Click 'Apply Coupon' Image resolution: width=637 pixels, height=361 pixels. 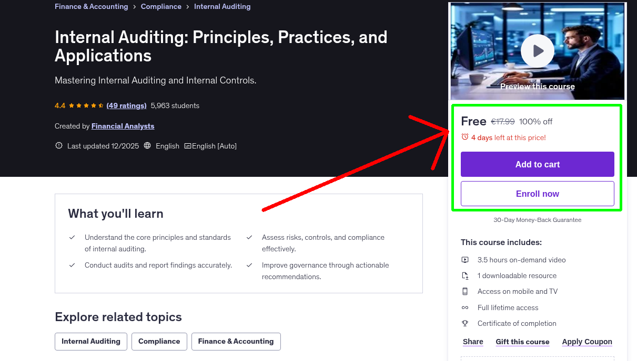coord(587,341)
